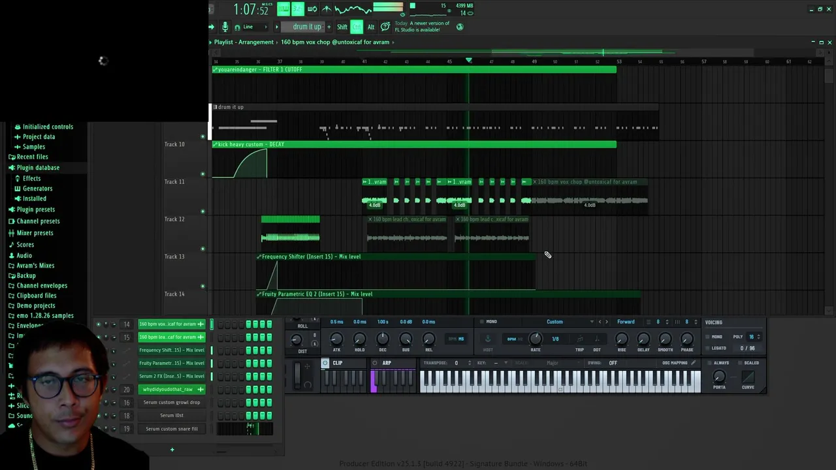Click previous arrow next to Custom preset
The height and width of the screenshot is (470, 836).
[x=600, y=322]
